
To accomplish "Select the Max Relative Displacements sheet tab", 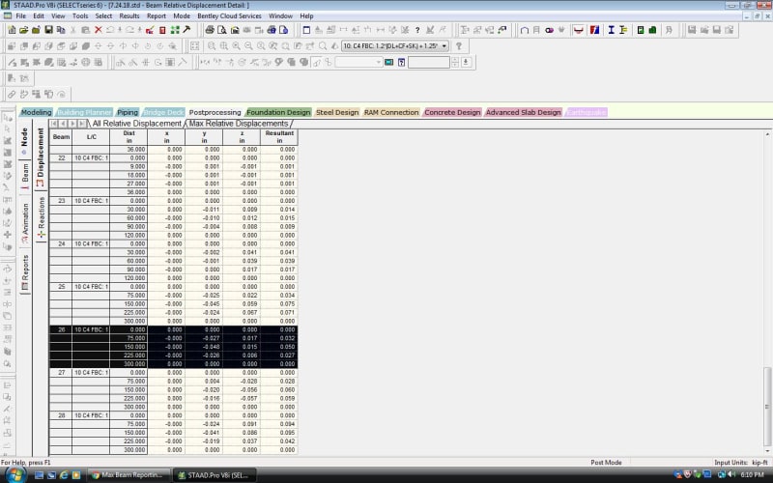I will 239,124.
